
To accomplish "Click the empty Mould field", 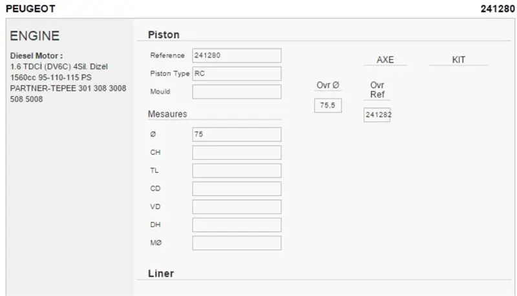I will [x=237, y=92].
